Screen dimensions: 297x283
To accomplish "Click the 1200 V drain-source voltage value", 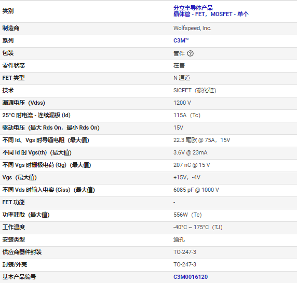I will [182, 103].
